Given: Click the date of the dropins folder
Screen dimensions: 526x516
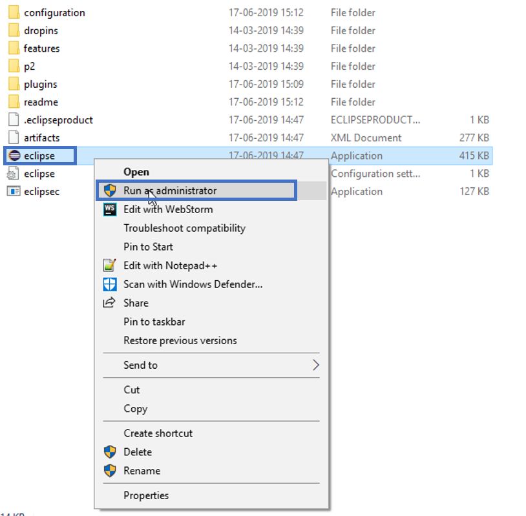Looking at the screenshot, I should pos(266,30).
